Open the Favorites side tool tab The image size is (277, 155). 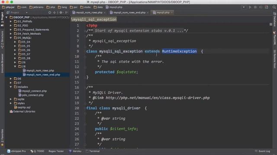pyautogui.click(x=2, y=138)
